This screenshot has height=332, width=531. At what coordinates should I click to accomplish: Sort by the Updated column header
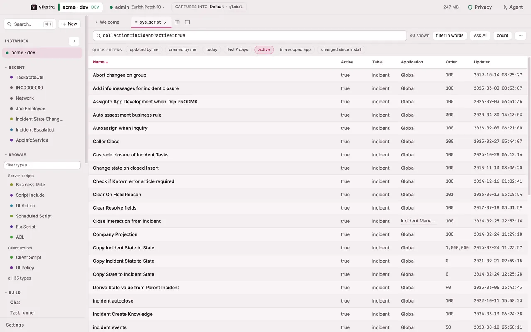[x=482, y=62]
